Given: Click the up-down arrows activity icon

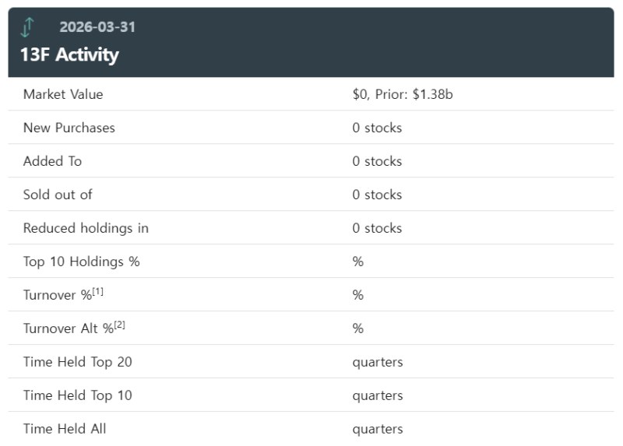Looking at the screenshot, I should point(27,27).
